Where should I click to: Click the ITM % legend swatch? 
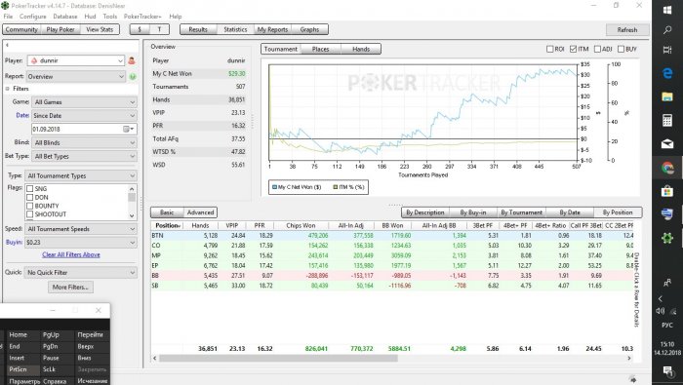pyautogui.click(x=336, y=187)
